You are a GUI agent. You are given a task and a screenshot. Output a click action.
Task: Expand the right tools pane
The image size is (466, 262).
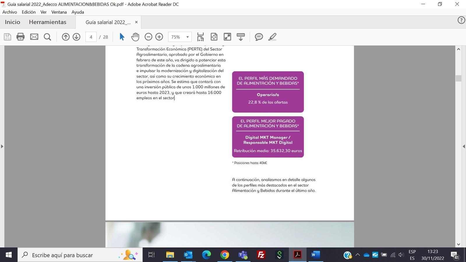click(464, 146)
